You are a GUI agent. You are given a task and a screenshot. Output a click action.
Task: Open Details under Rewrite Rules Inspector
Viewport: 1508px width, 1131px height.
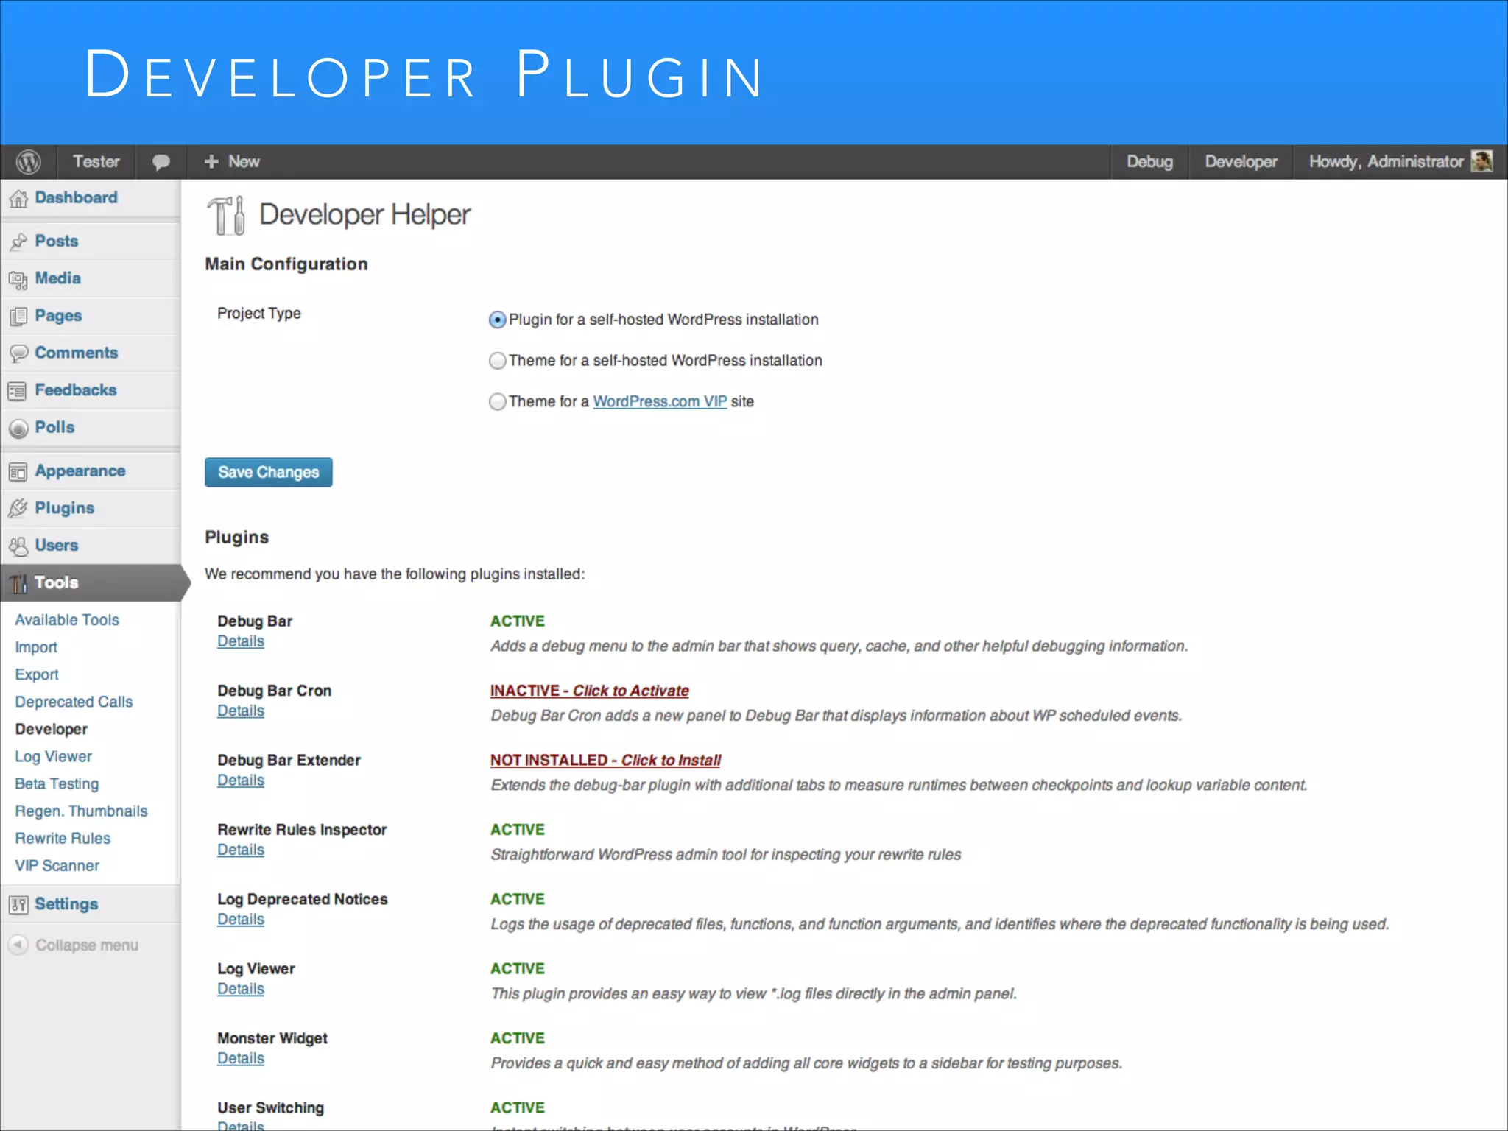[241, 850]
